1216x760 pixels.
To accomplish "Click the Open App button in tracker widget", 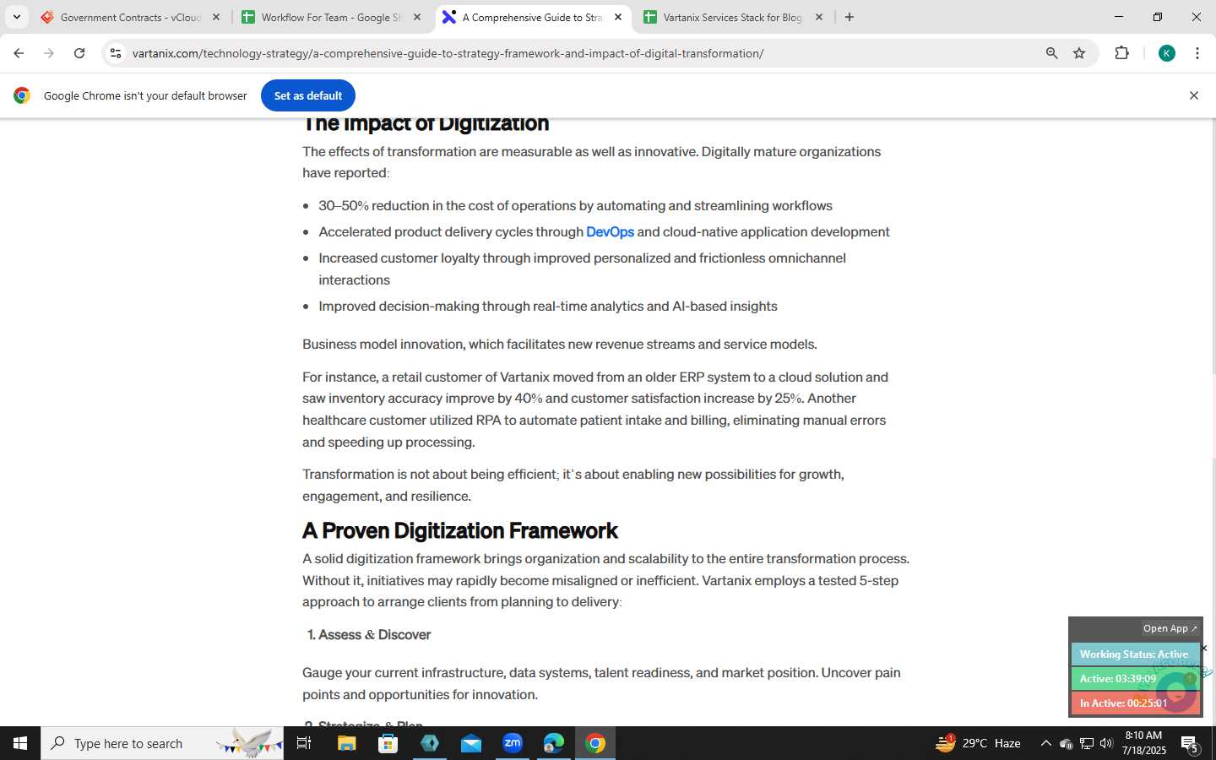I will (1170, 628).
